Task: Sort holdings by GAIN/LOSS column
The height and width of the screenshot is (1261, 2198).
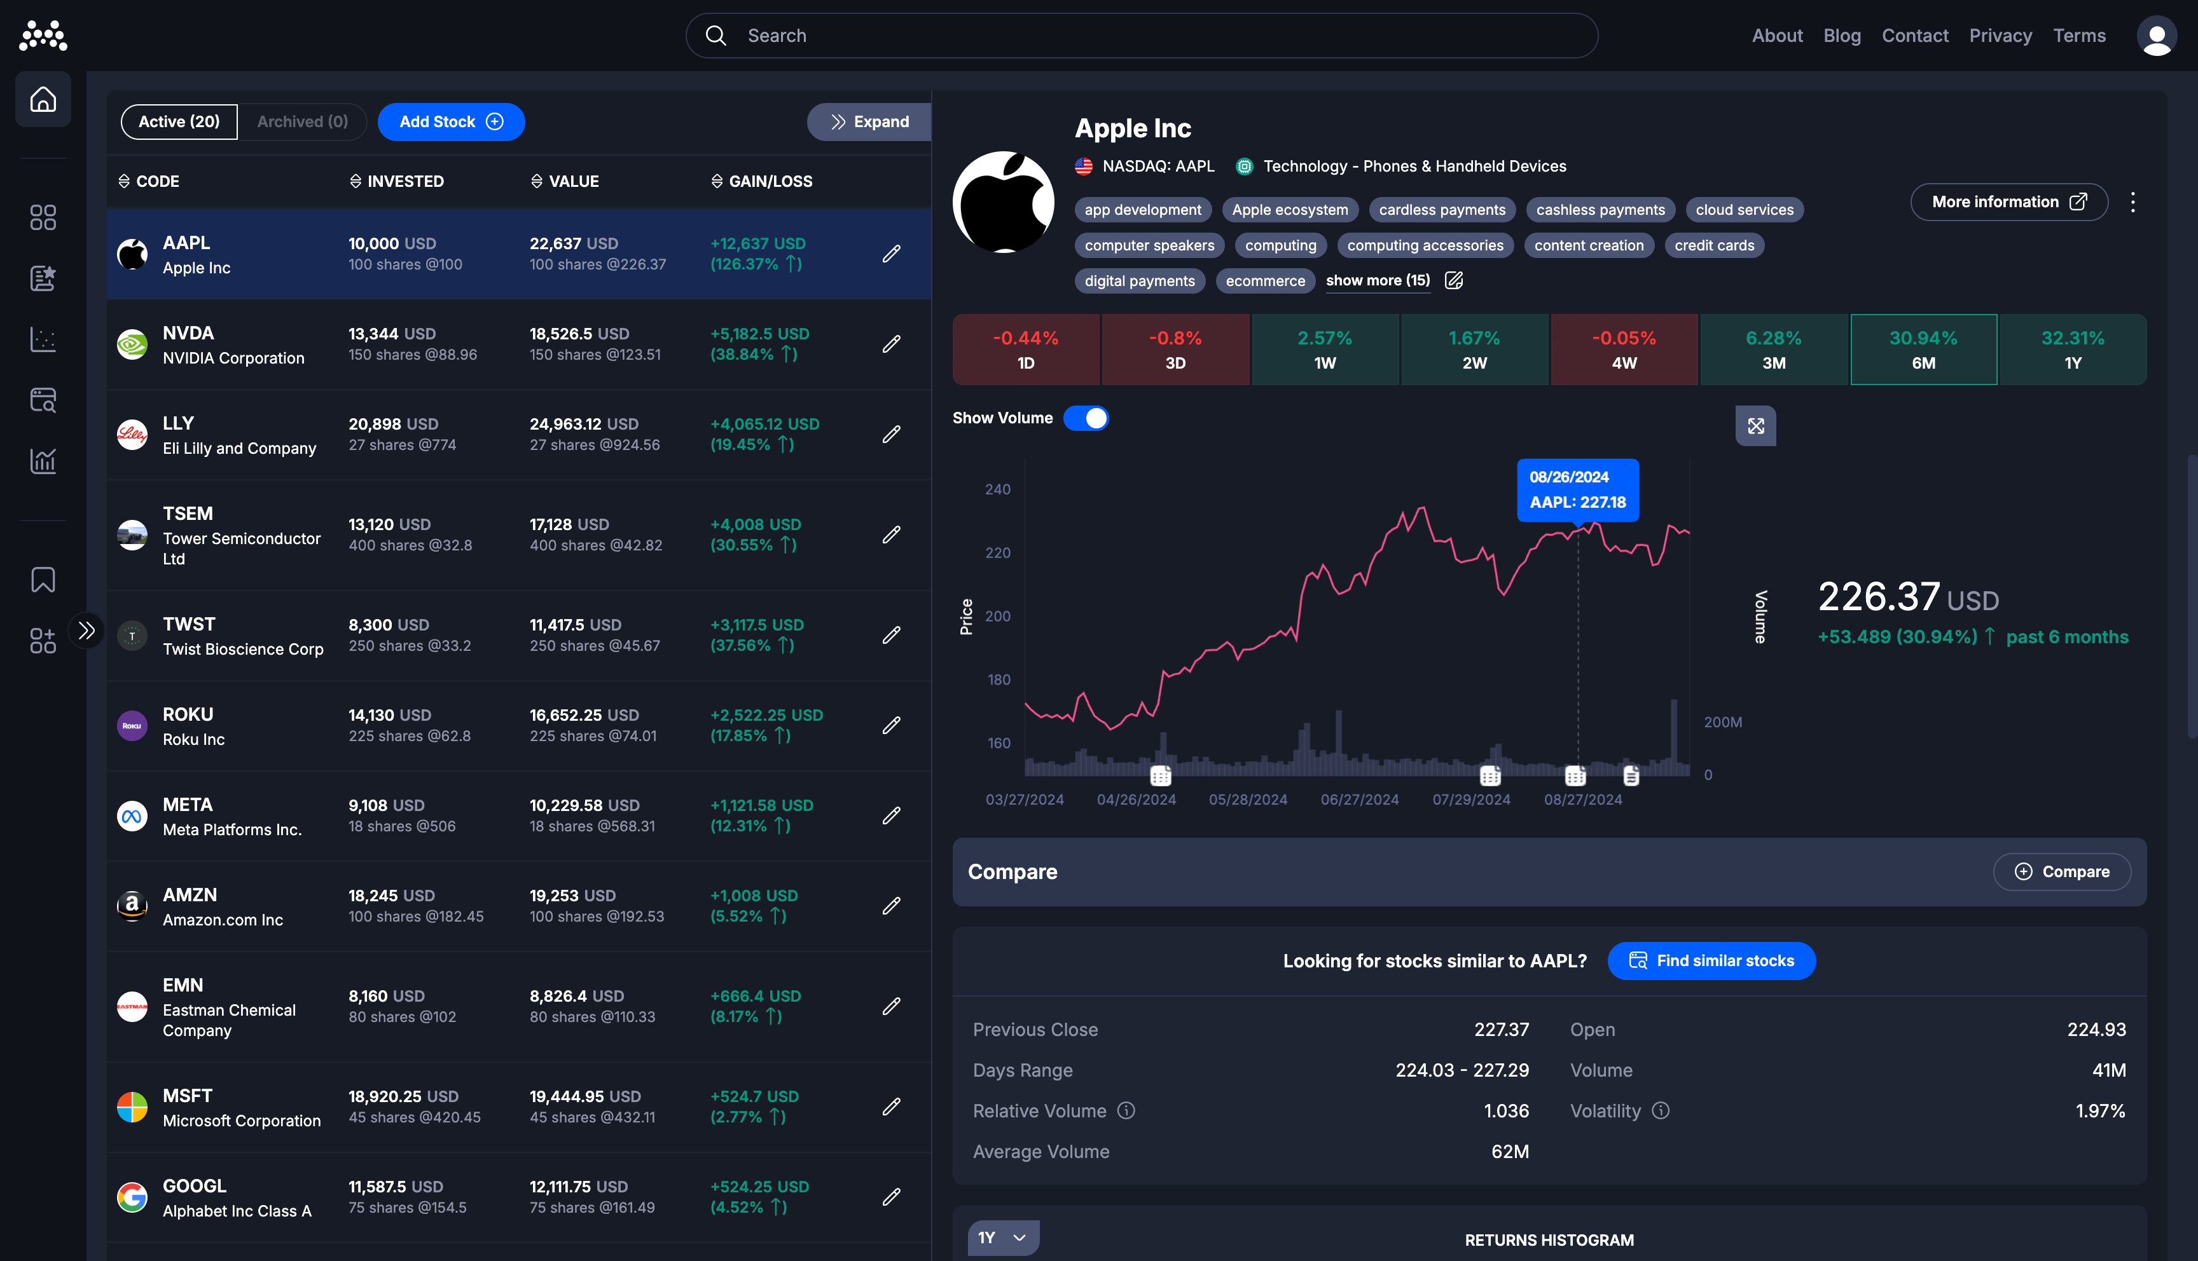Action: pos(761,181)
